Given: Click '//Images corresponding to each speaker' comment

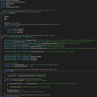Looking at the screenshot, I should coord(18,55).
